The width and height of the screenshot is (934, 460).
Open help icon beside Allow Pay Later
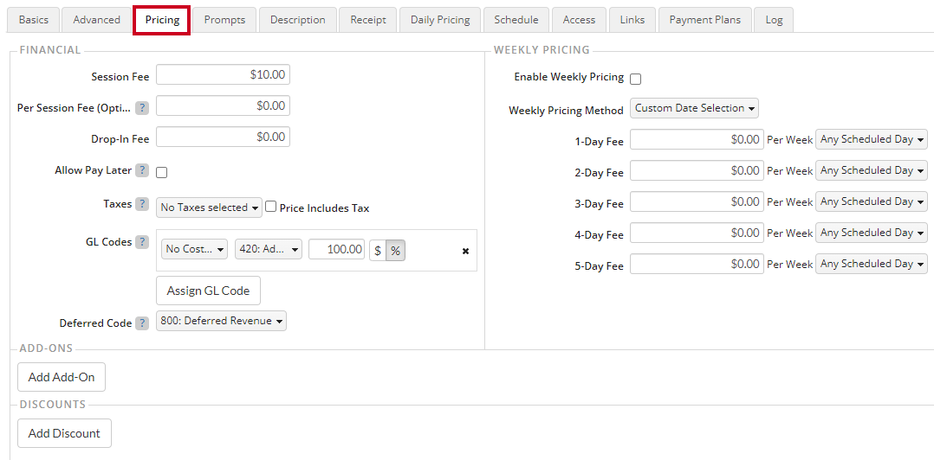tap(142, 170)
